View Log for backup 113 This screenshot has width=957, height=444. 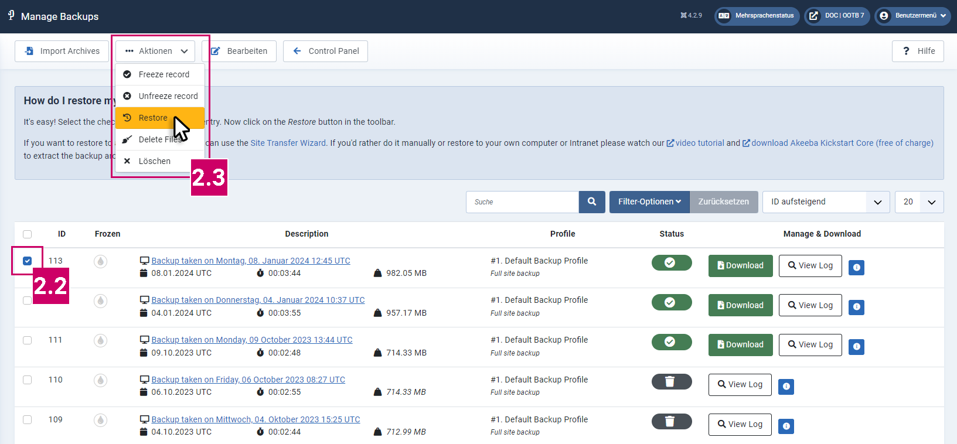pyautogui.click(x=810, y=265)
